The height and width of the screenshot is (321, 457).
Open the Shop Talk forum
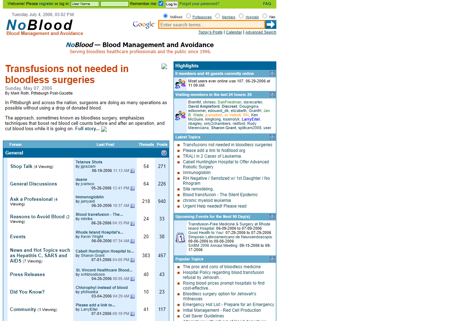[21, 166]
